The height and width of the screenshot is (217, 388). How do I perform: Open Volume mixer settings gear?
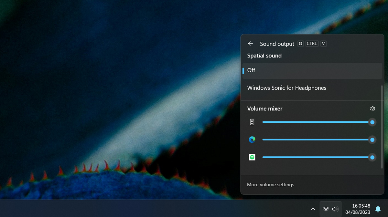tap(372, 109)
